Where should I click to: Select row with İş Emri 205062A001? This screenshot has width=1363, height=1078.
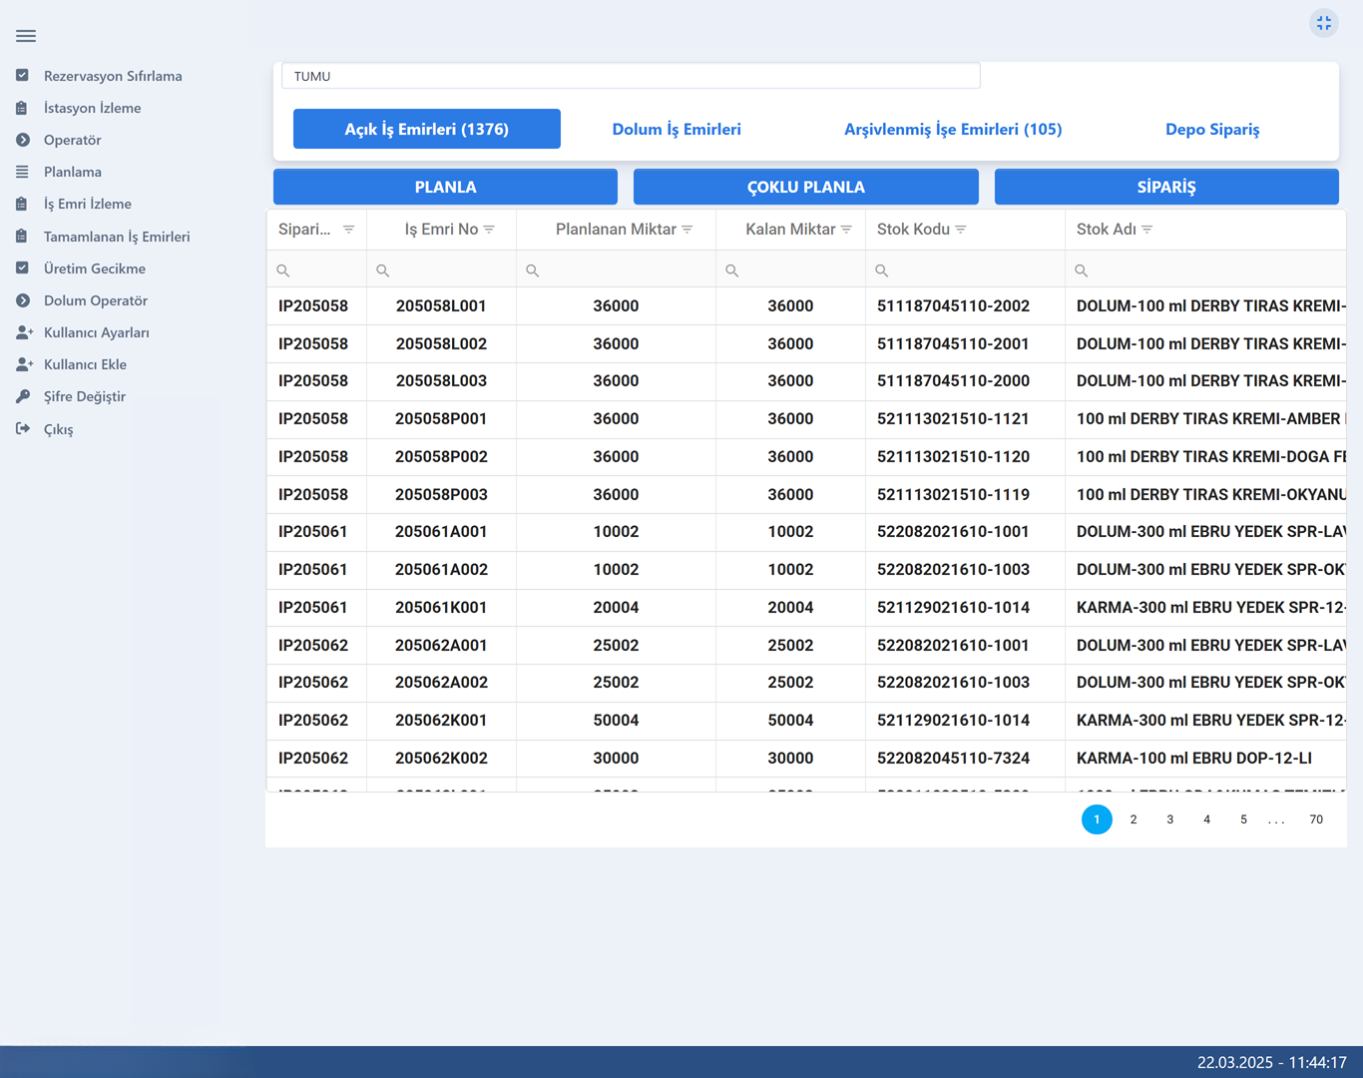pos(806,646)
